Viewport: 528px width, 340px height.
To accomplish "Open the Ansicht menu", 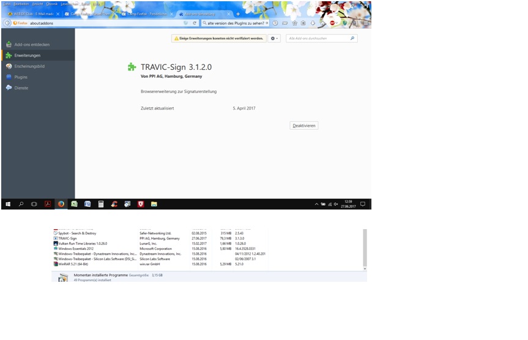I will [37, 4].
